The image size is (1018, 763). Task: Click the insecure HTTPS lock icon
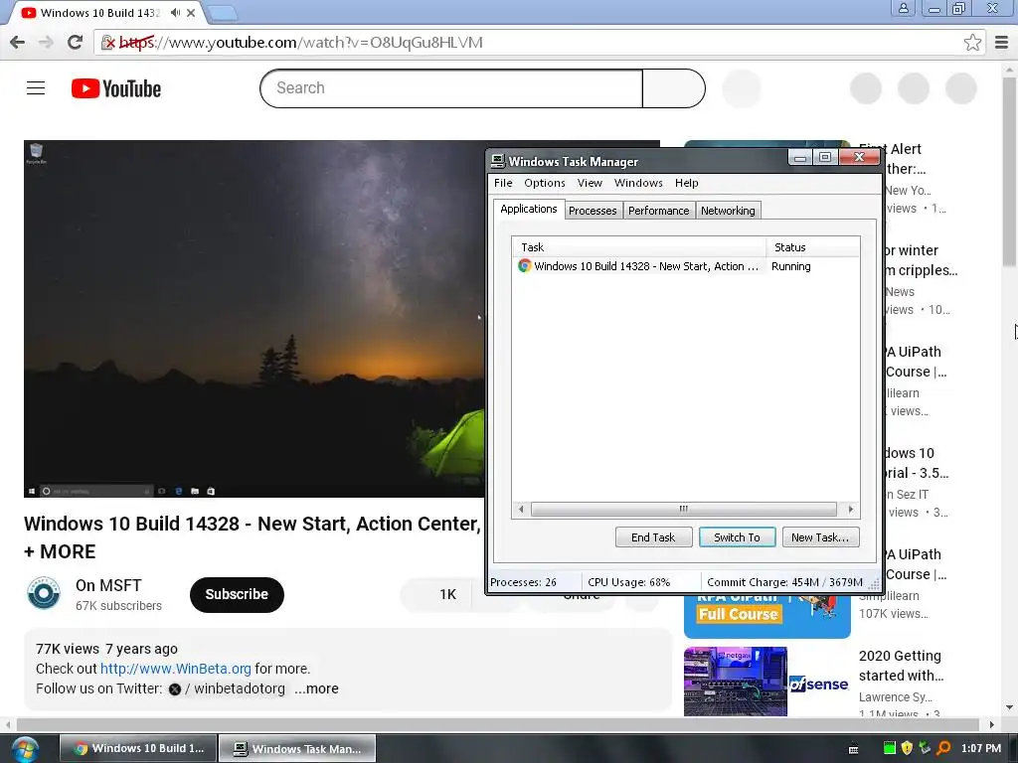pyautogui.click(x=107, y=42)
